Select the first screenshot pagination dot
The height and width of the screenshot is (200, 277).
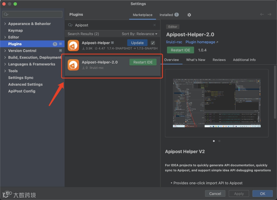[214, 141]
